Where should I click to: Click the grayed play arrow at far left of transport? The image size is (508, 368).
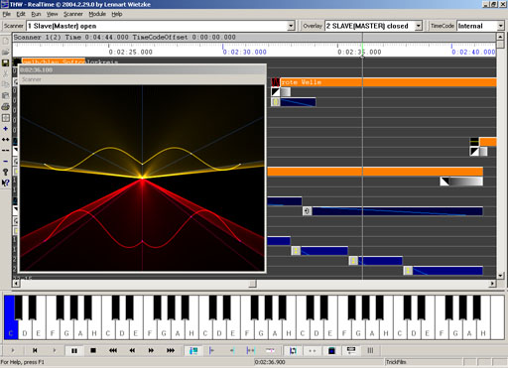(13, 350)
